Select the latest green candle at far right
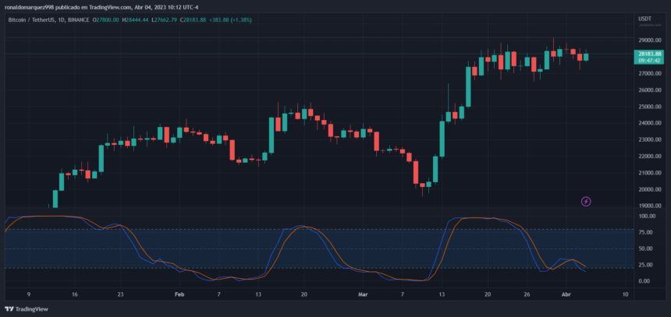This screenshot has width=671, height=317. point(586,56)
